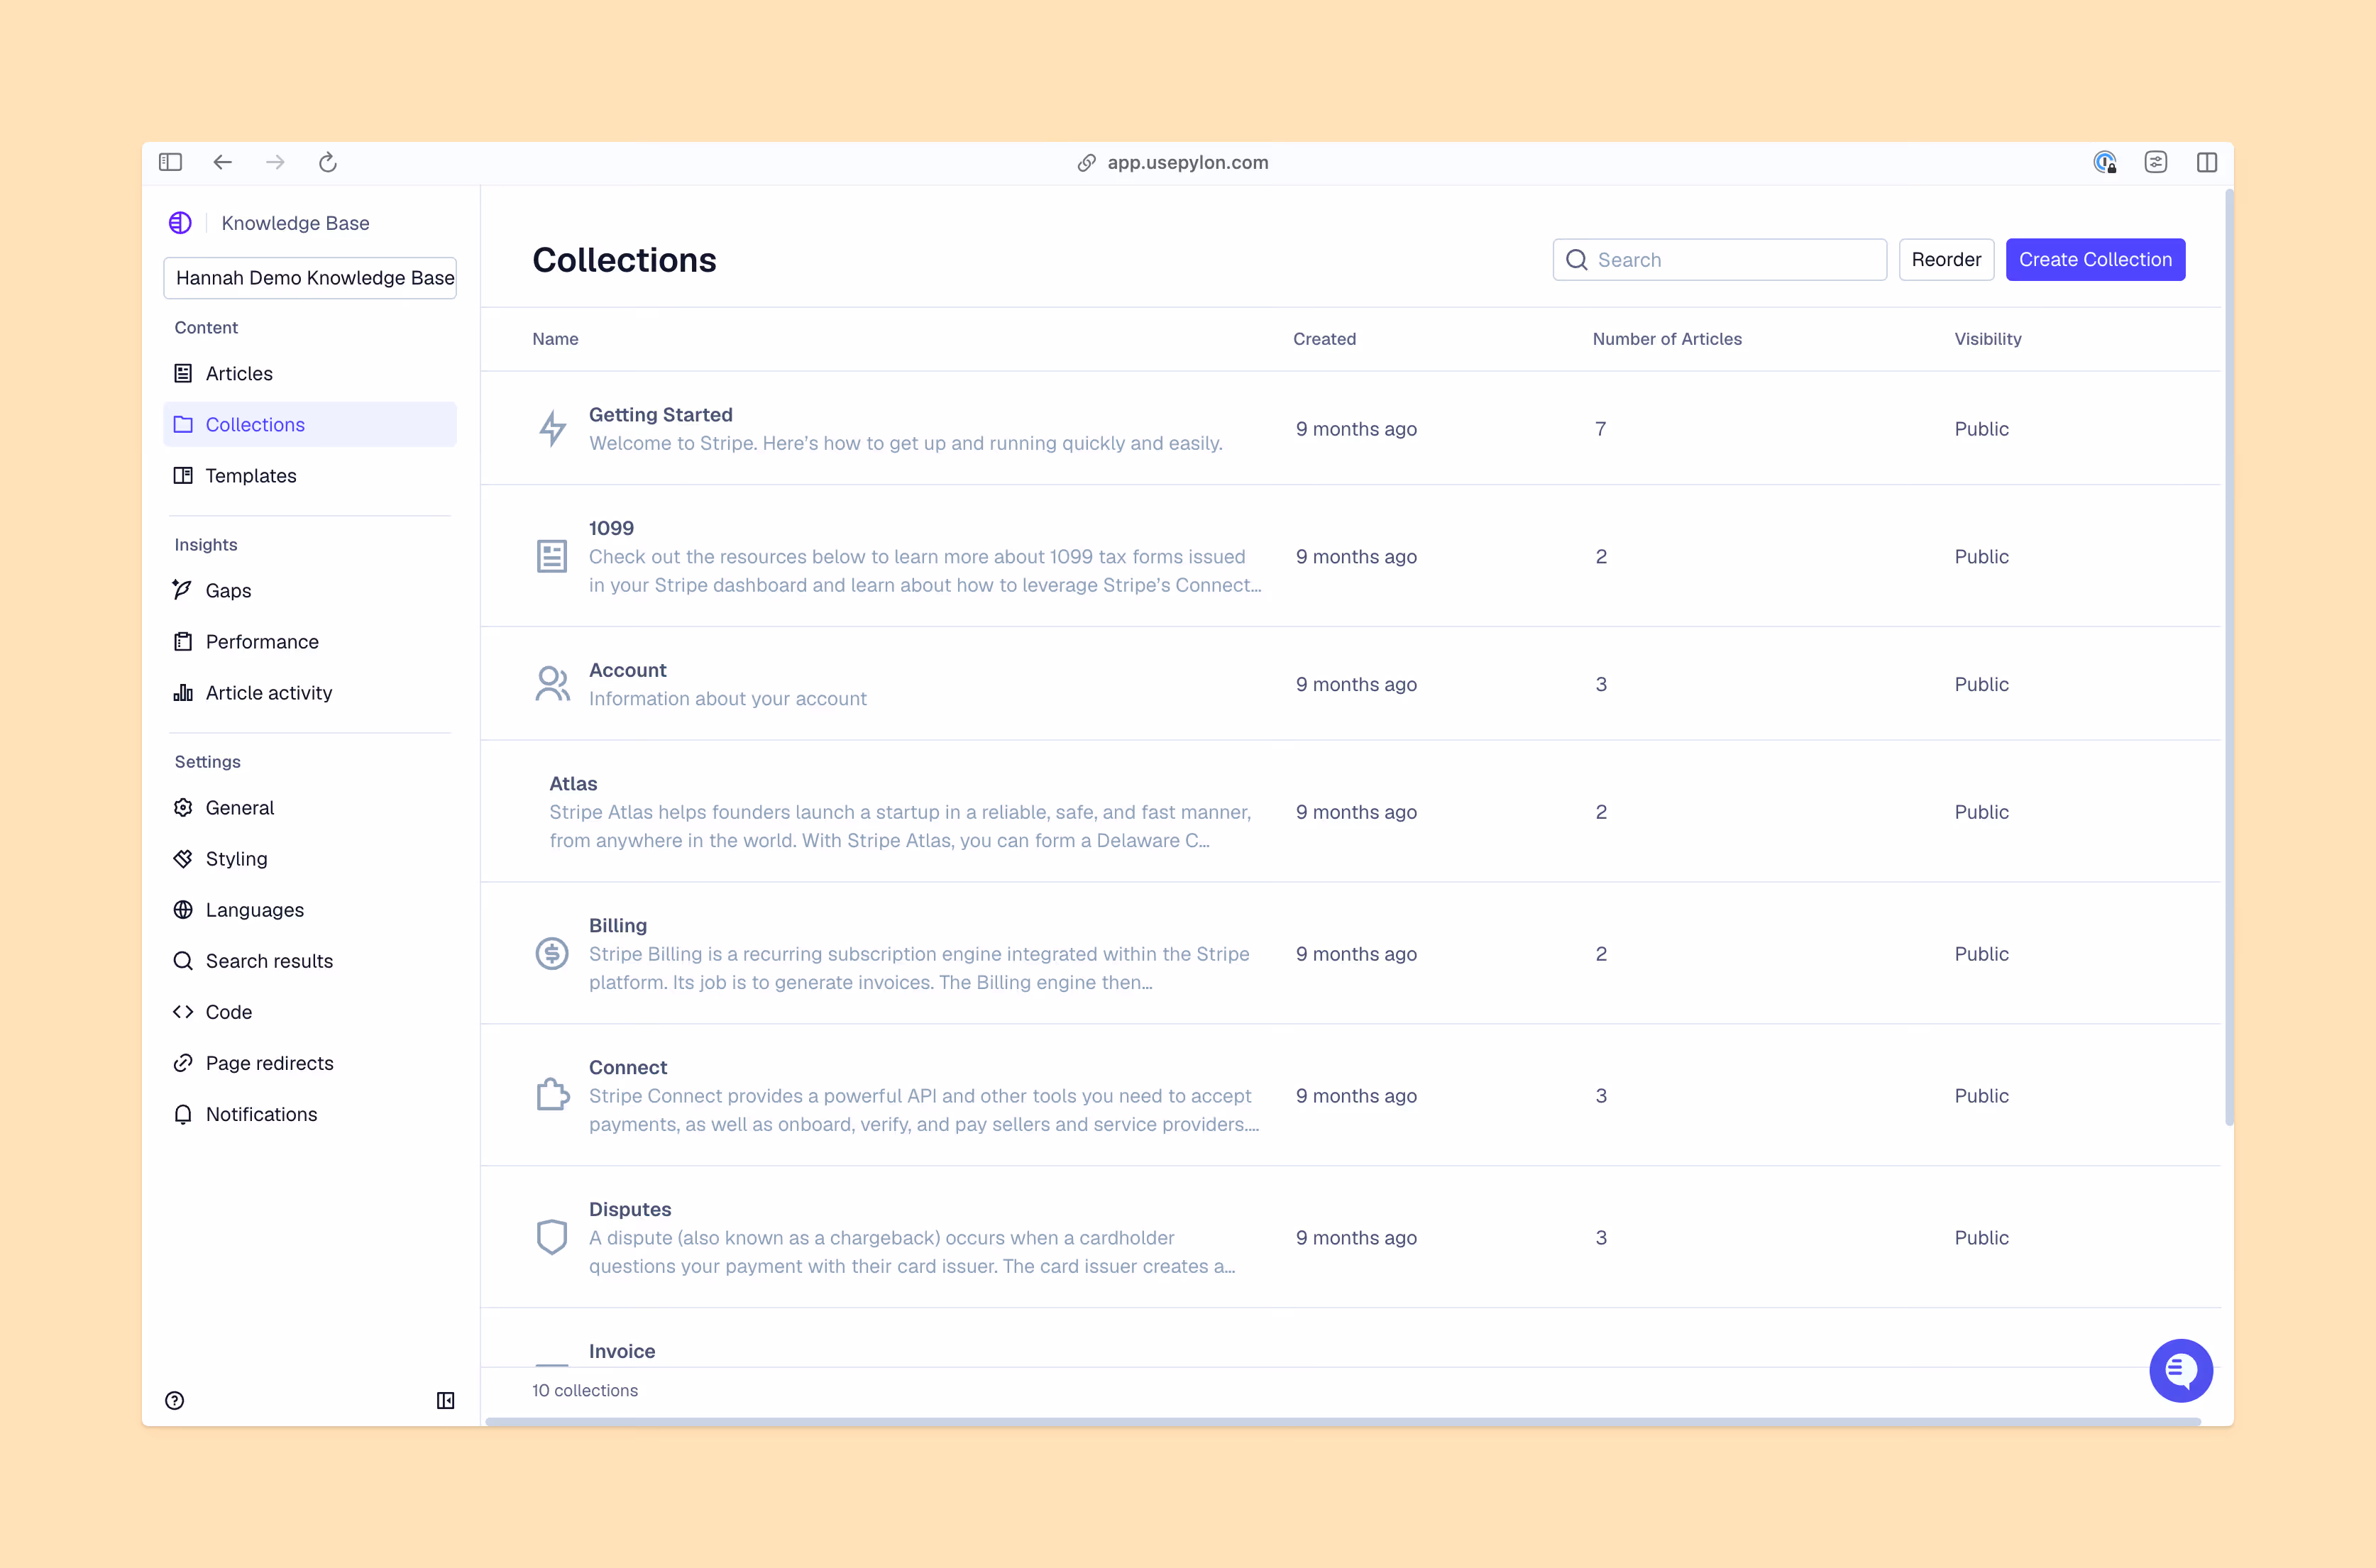Reload the page with the refresh icon
This screenshot has width=2376, height=1568.
tap(327, 162)
